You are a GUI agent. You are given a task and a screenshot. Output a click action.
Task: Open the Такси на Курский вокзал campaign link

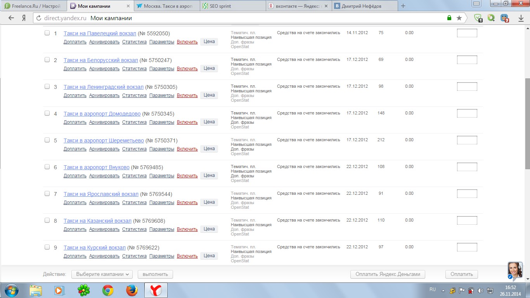[95, 248]
